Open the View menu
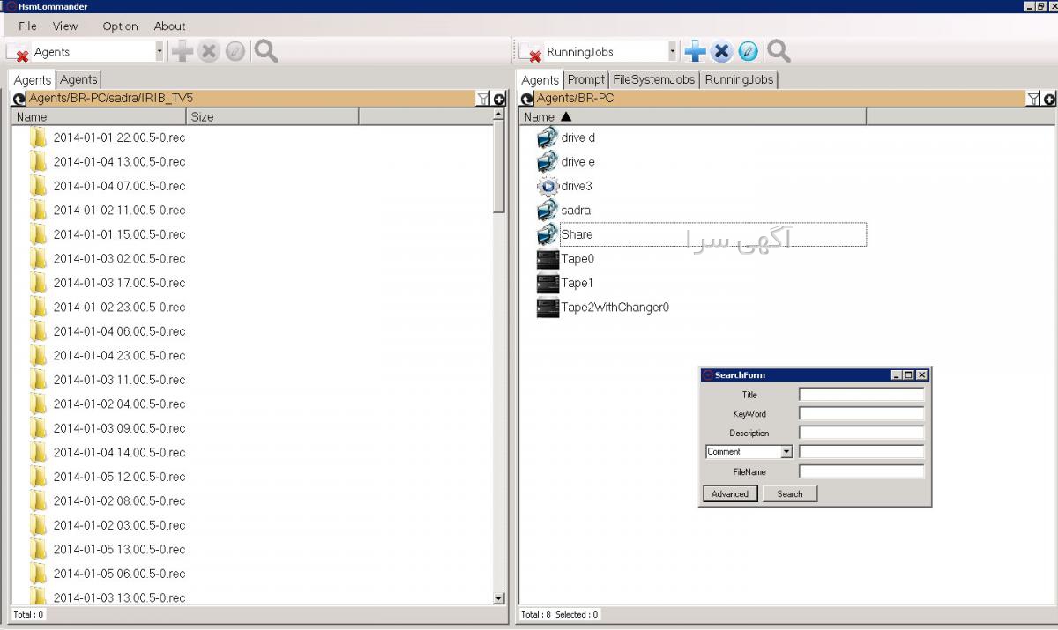The height and width of the screenshot is (630, 1058). coord(65,26)
